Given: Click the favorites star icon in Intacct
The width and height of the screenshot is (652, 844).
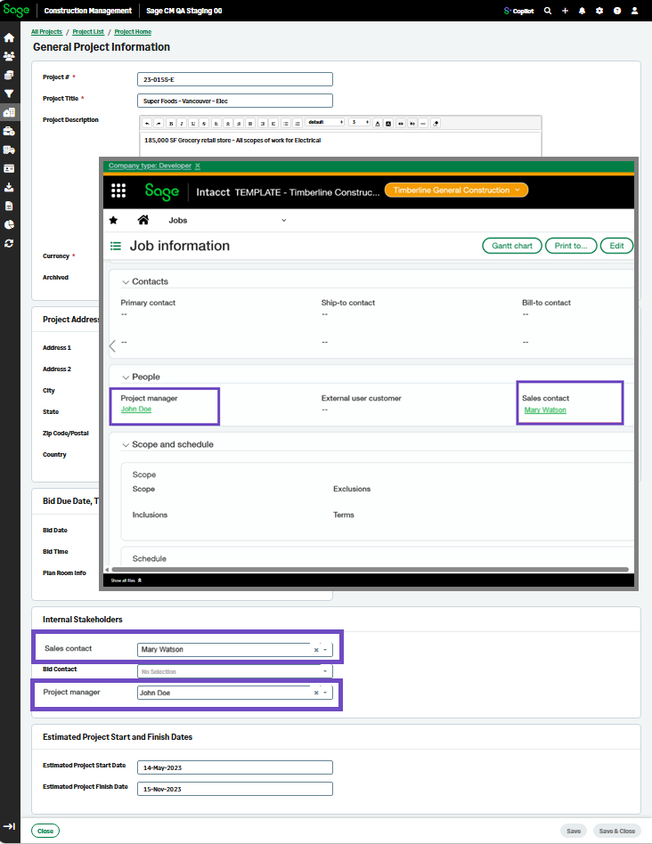Looking at the screenshot, I should click(x=114, y=220).
